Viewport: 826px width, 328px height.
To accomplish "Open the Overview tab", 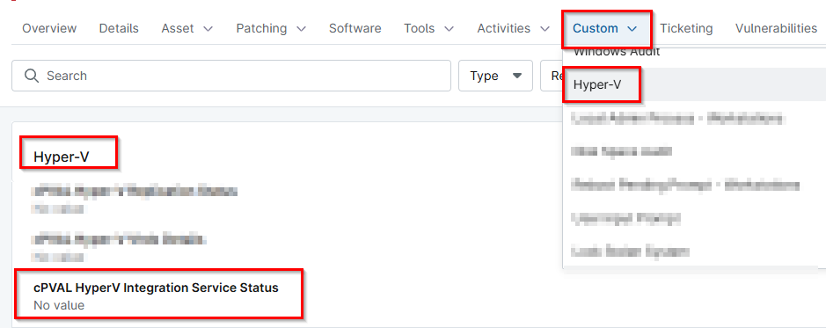I will (x=49, y=28).
